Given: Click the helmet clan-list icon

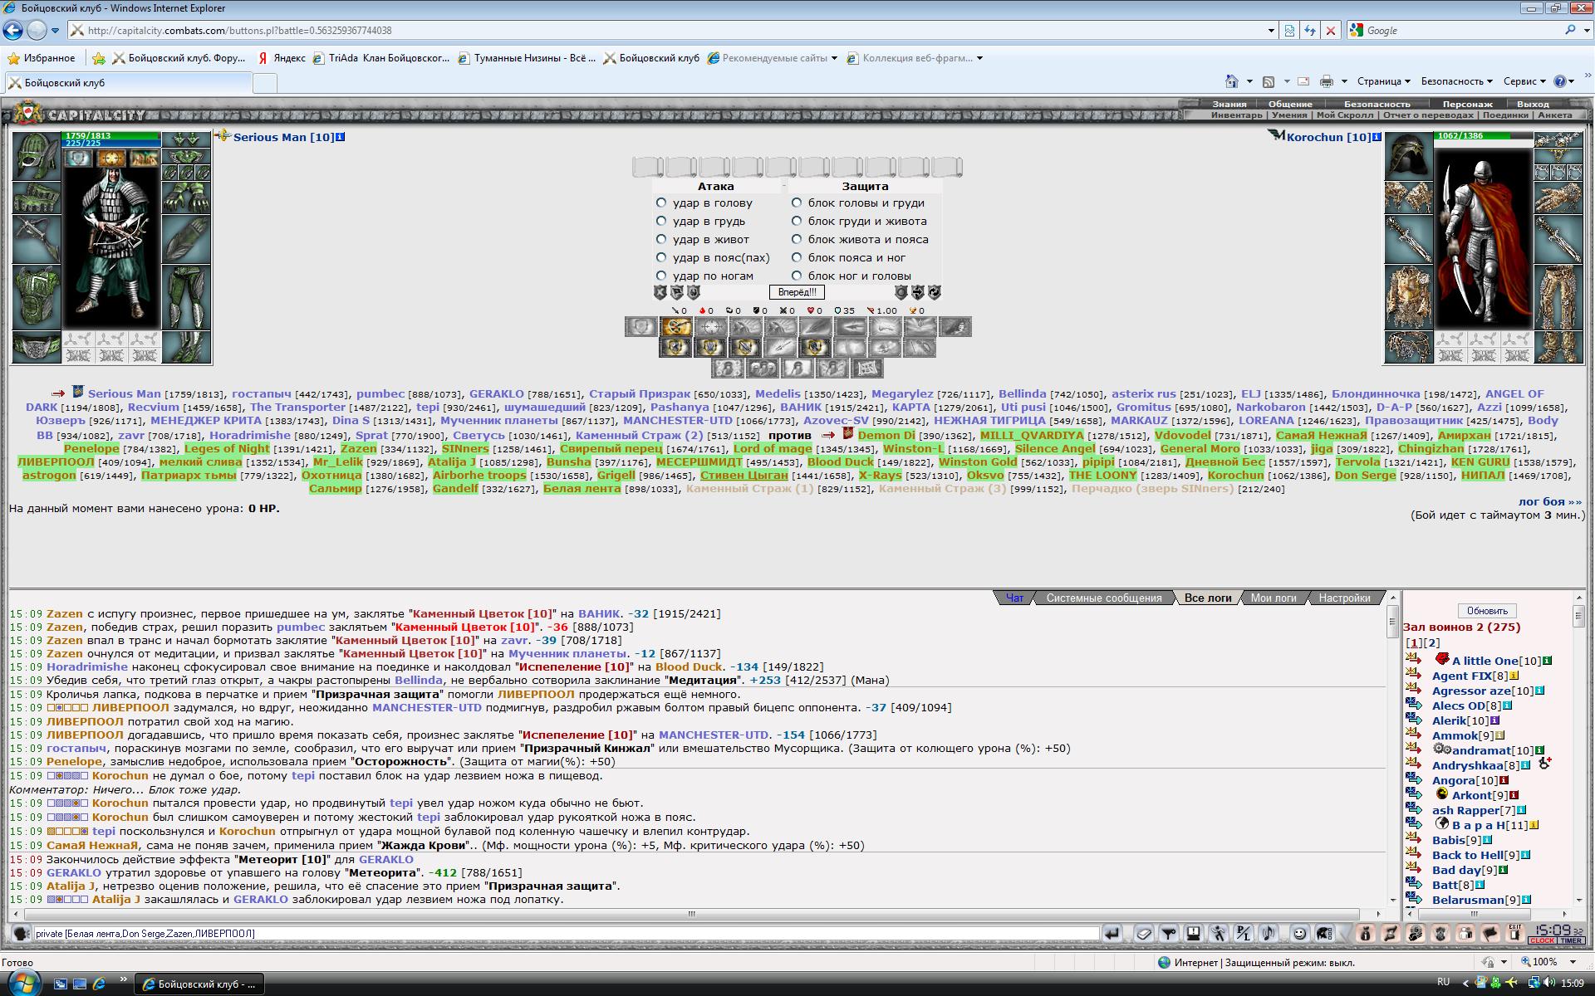Looking at the screenshot, I should point(1325,934).
